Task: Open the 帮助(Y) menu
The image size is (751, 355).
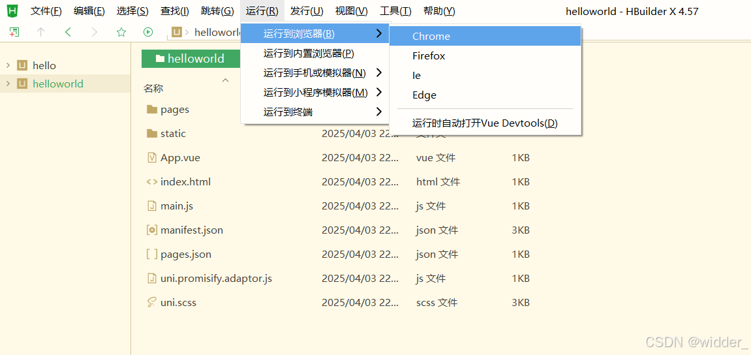Action: tap(439, 11)
